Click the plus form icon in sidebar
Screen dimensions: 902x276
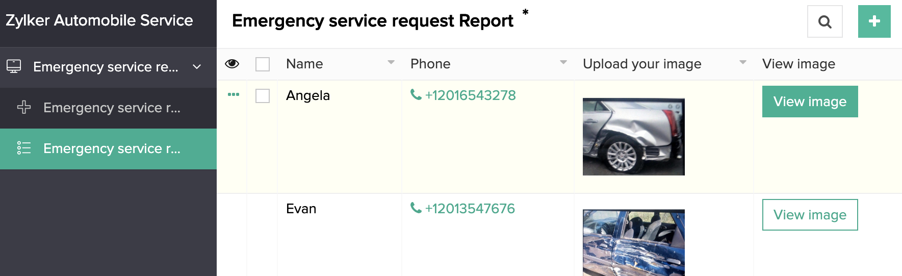(x=24, y=107)
